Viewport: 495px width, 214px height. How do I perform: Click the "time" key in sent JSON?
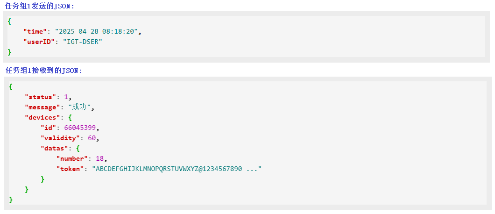35,31
